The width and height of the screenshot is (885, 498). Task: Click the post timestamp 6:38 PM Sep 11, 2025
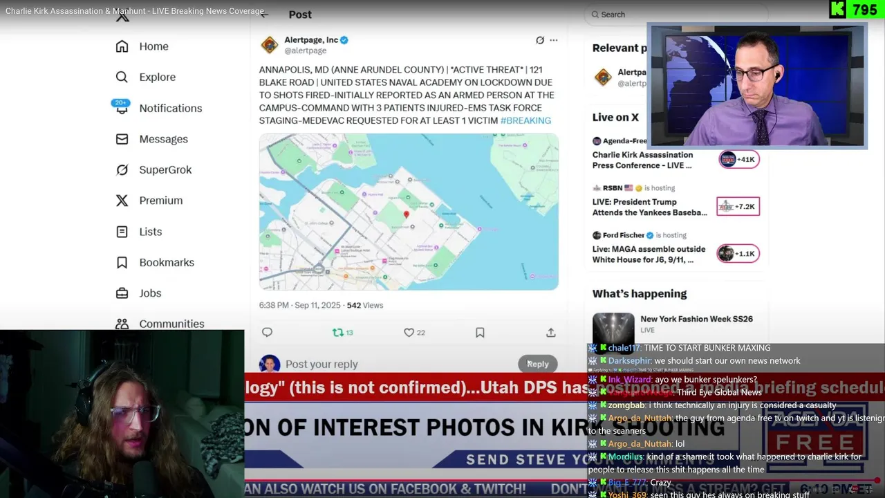(x=300, y=305)
